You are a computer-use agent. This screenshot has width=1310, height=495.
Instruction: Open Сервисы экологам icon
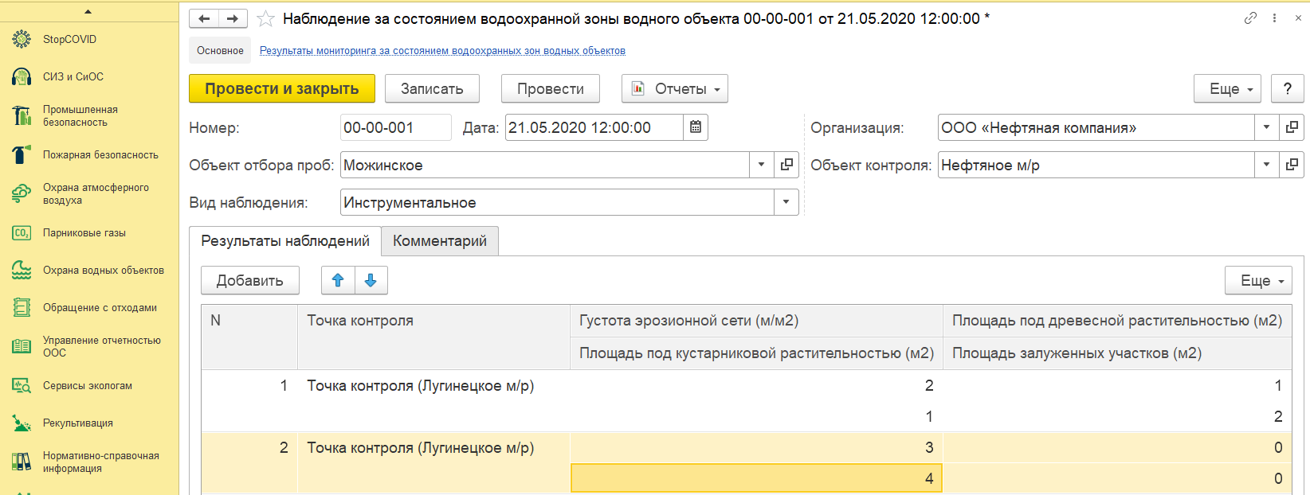point(22,385)
